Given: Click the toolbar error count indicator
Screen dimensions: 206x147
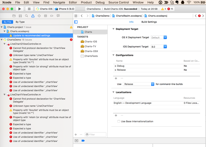Looking at the screenshot, I should tap(170, 9).
